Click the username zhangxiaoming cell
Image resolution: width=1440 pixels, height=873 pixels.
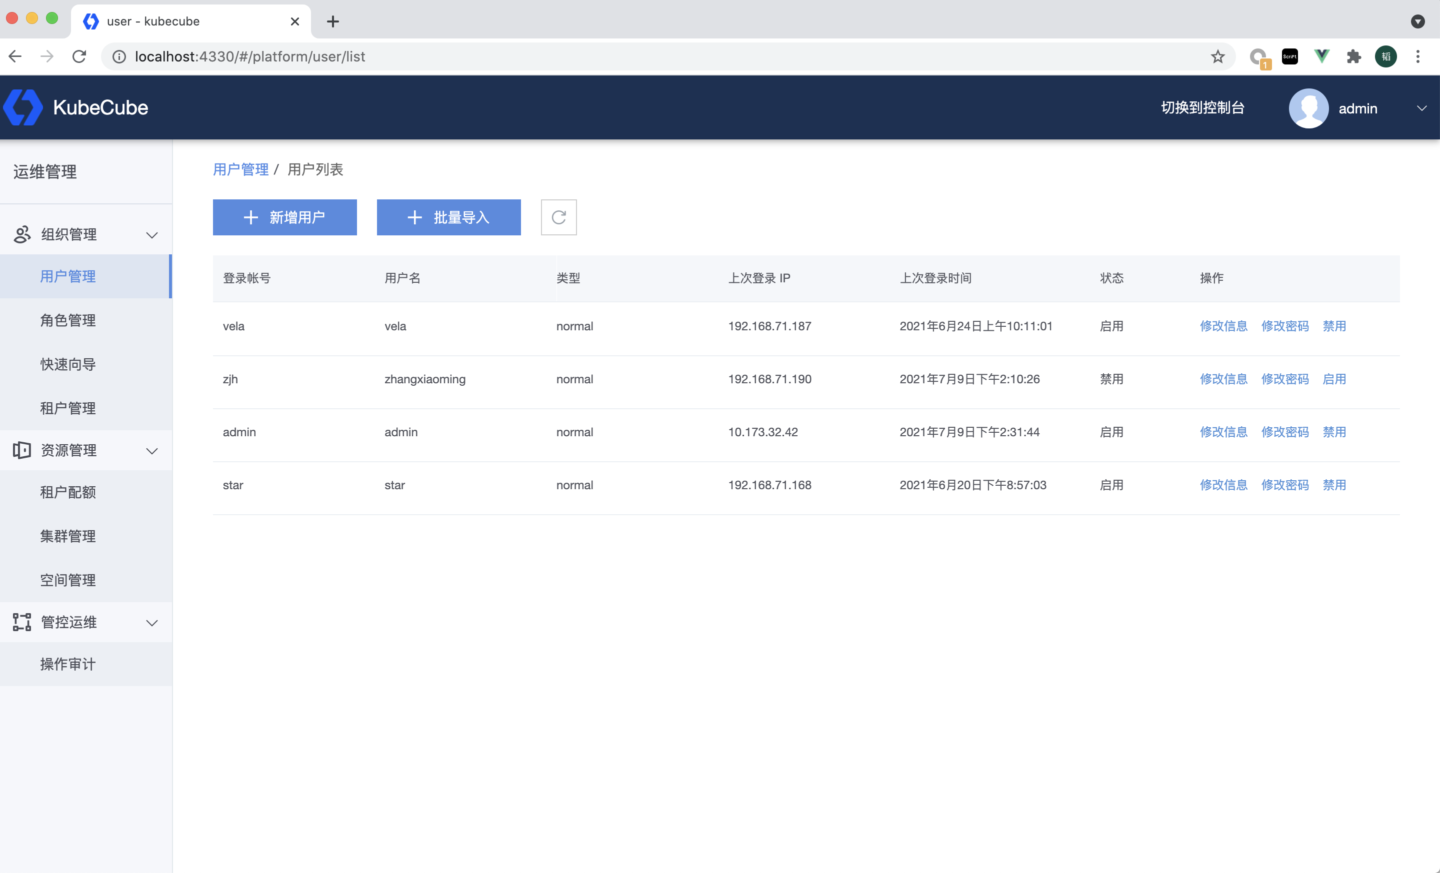coord(425,379)
